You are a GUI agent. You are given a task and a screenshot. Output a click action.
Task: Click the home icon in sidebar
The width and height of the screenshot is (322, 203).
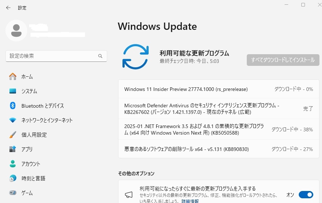click(13, 76)
